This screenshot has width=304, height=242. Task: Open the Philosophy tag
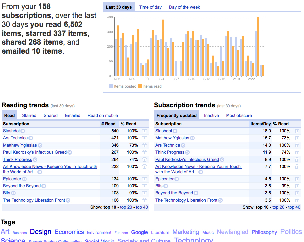[x=264, y=232]
